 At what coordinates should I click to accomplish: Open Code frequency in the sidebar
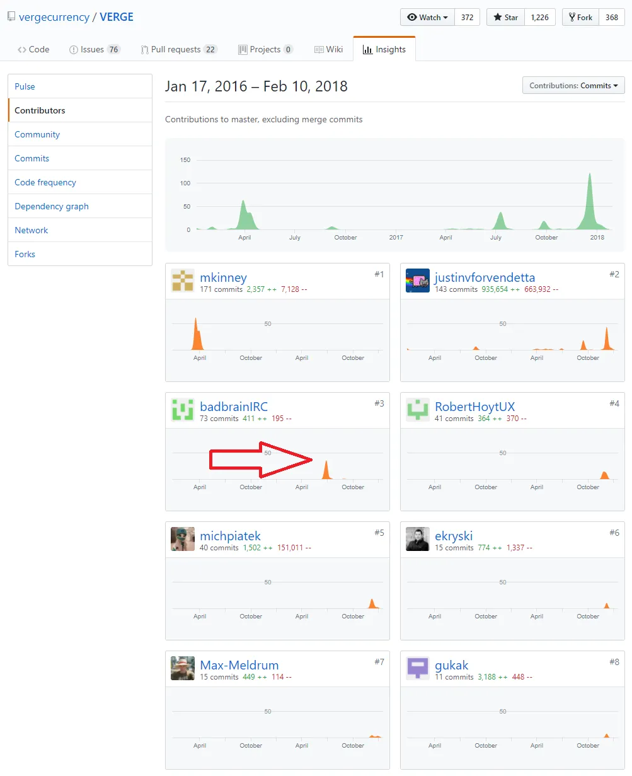tap(80, 182)
